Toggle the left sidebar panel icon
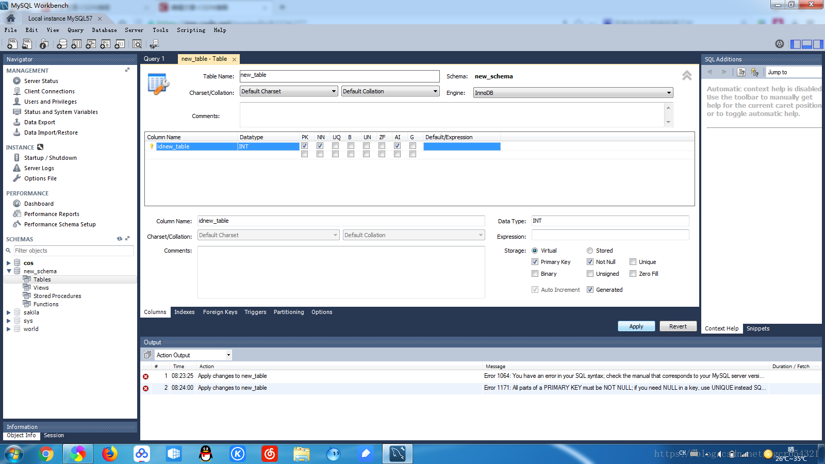The image size is (825, 464). tap(796, 44)
